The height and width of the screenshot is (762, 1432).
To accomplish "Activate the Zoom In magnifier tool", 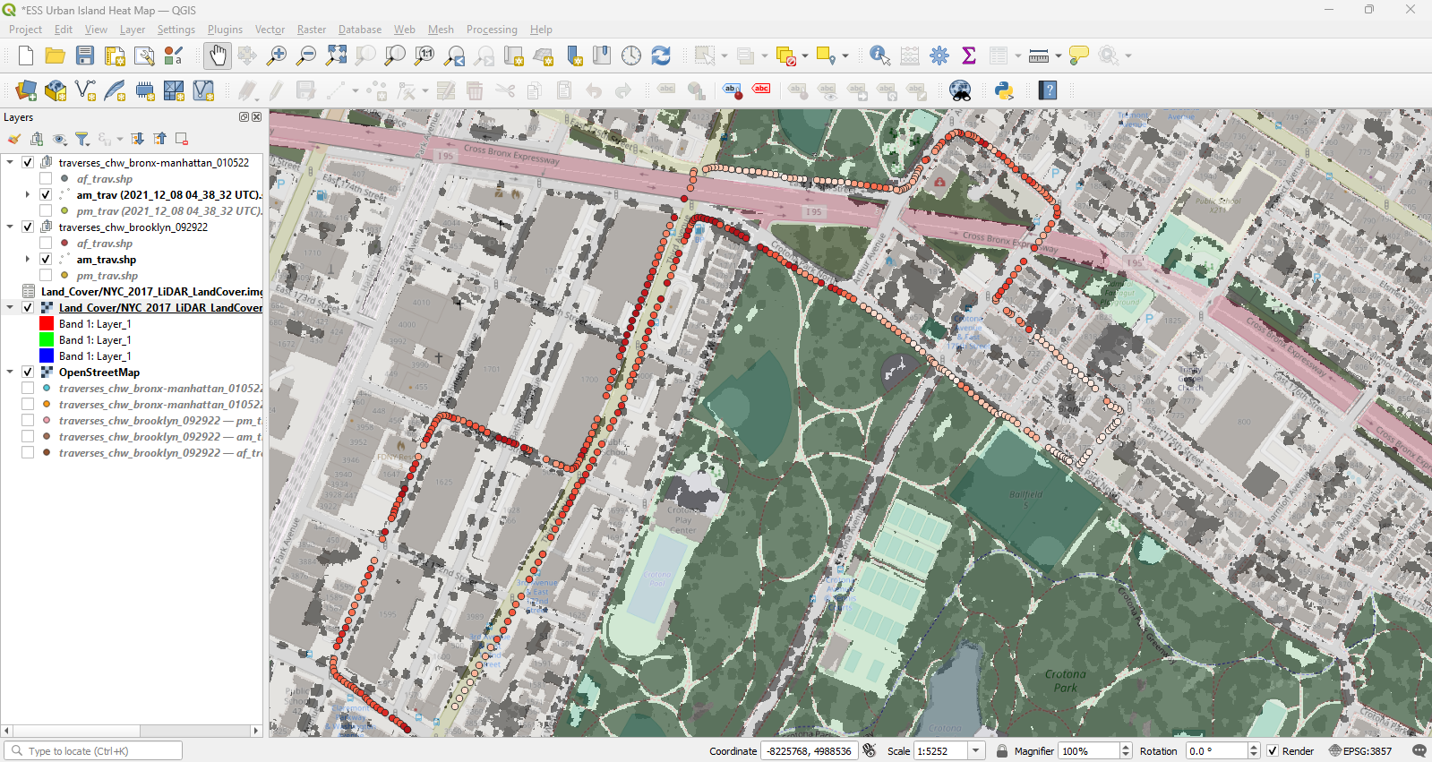I will click(277, 56).
